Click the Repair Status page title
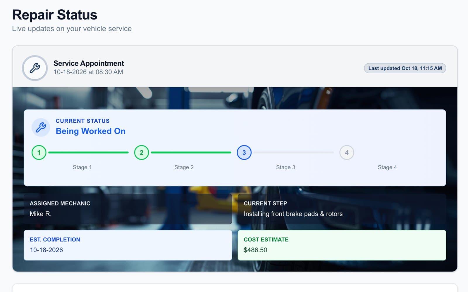468x292 pixels. click(55, 15)
